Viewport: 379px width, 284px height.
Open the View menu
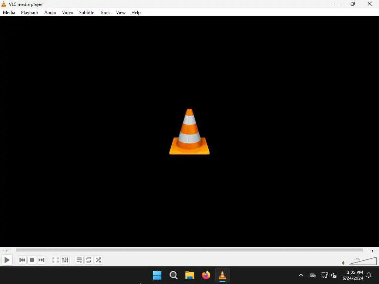(121, 13)
